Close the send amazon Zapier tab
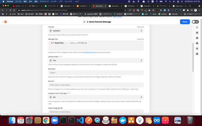 105,6
